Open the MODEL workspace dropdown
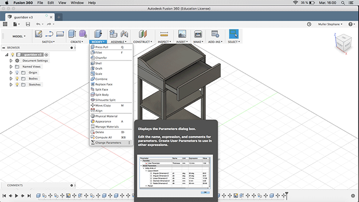Screen dimensions: 359x202 pyautogui.click(x=19, y=36)
